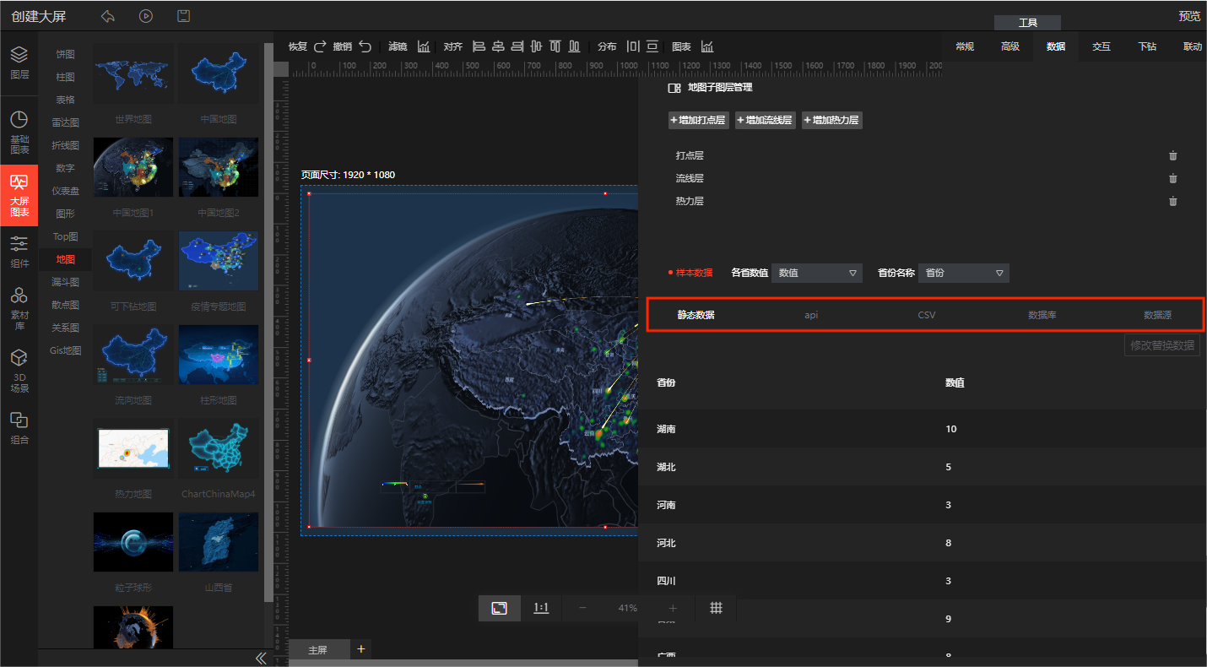1207x667 pixels.
Task: Toggle the canvas grid icon
Action: 716,608
